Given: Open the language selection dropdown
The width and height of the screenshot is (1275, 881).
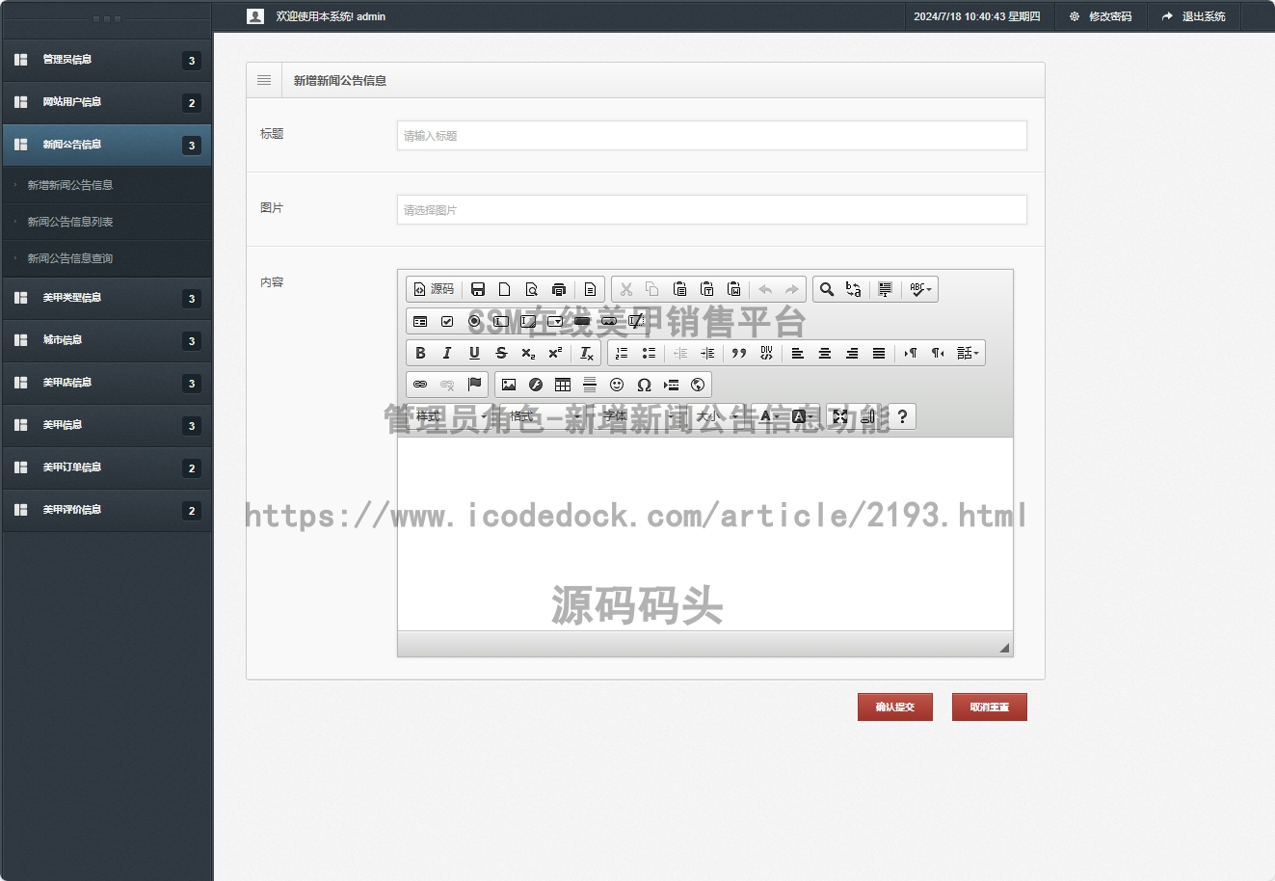Looking at the screenshot, I should [968, 353].
